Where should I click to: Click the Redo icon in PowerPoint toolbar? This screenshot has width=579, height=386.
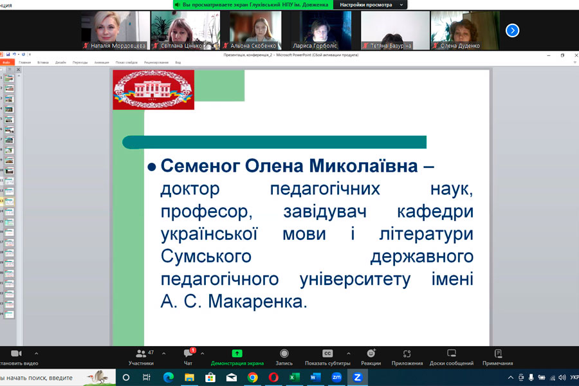coord(23,54)
